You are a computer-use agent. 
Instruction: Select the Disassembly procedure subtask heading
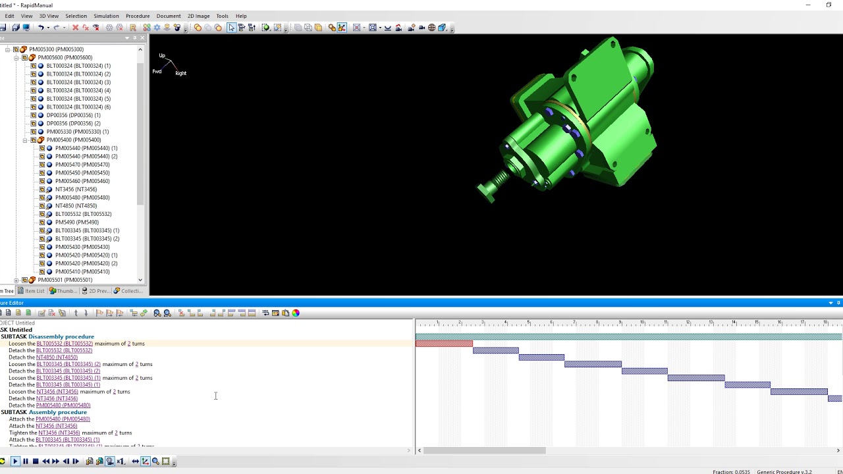[61, 336]
